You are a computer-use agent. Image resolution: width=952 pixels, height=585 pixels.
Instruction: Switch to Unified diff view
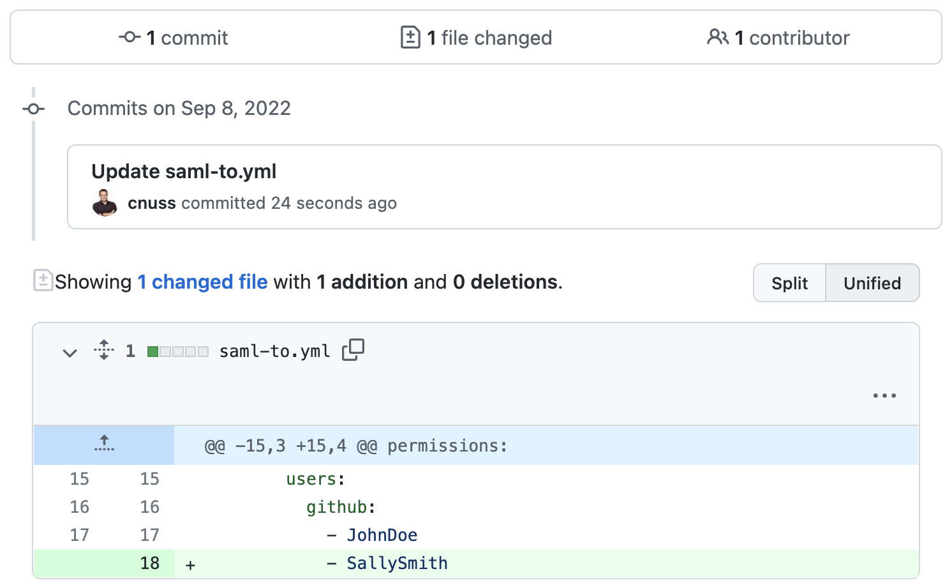point(872,283)
